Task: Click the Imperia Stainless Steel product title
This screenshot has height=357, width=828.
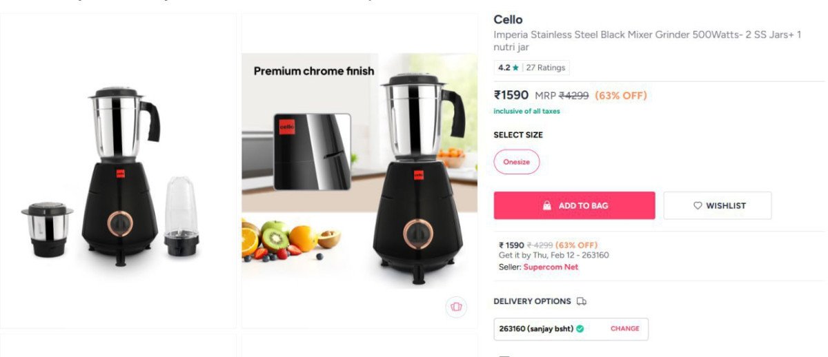Action: click(647, 41)
